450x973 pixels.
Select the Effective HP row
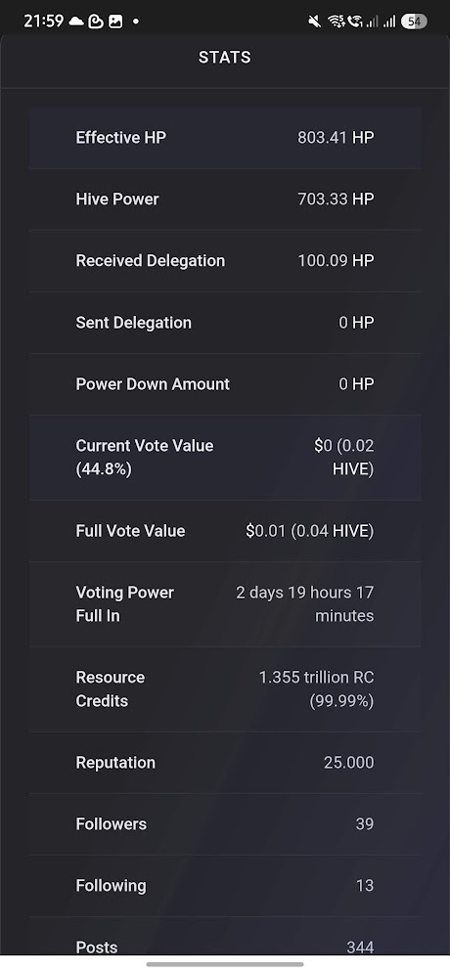coord(225,138)
